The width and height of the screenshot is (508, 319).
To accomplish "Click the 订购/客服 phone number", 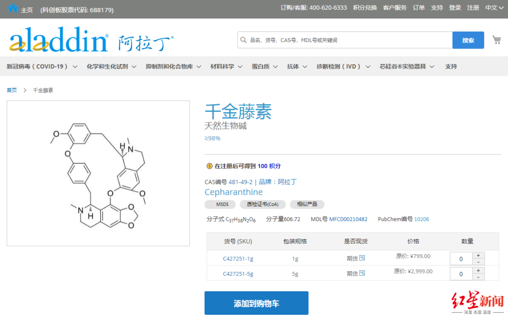I will pyautogui.click(x=314, y=8).
